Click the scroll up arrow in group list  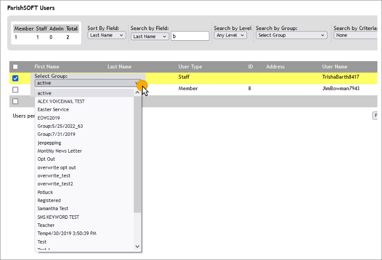(x=138, y=93)
